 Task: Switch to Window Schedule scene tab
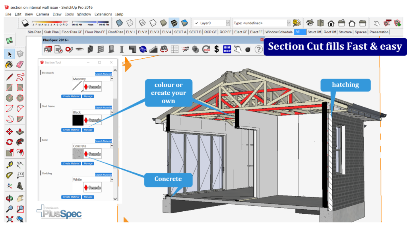tap(279, 32)
